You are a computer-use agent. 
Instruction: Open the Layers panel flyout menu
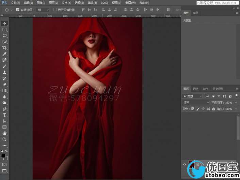[237, 89]
